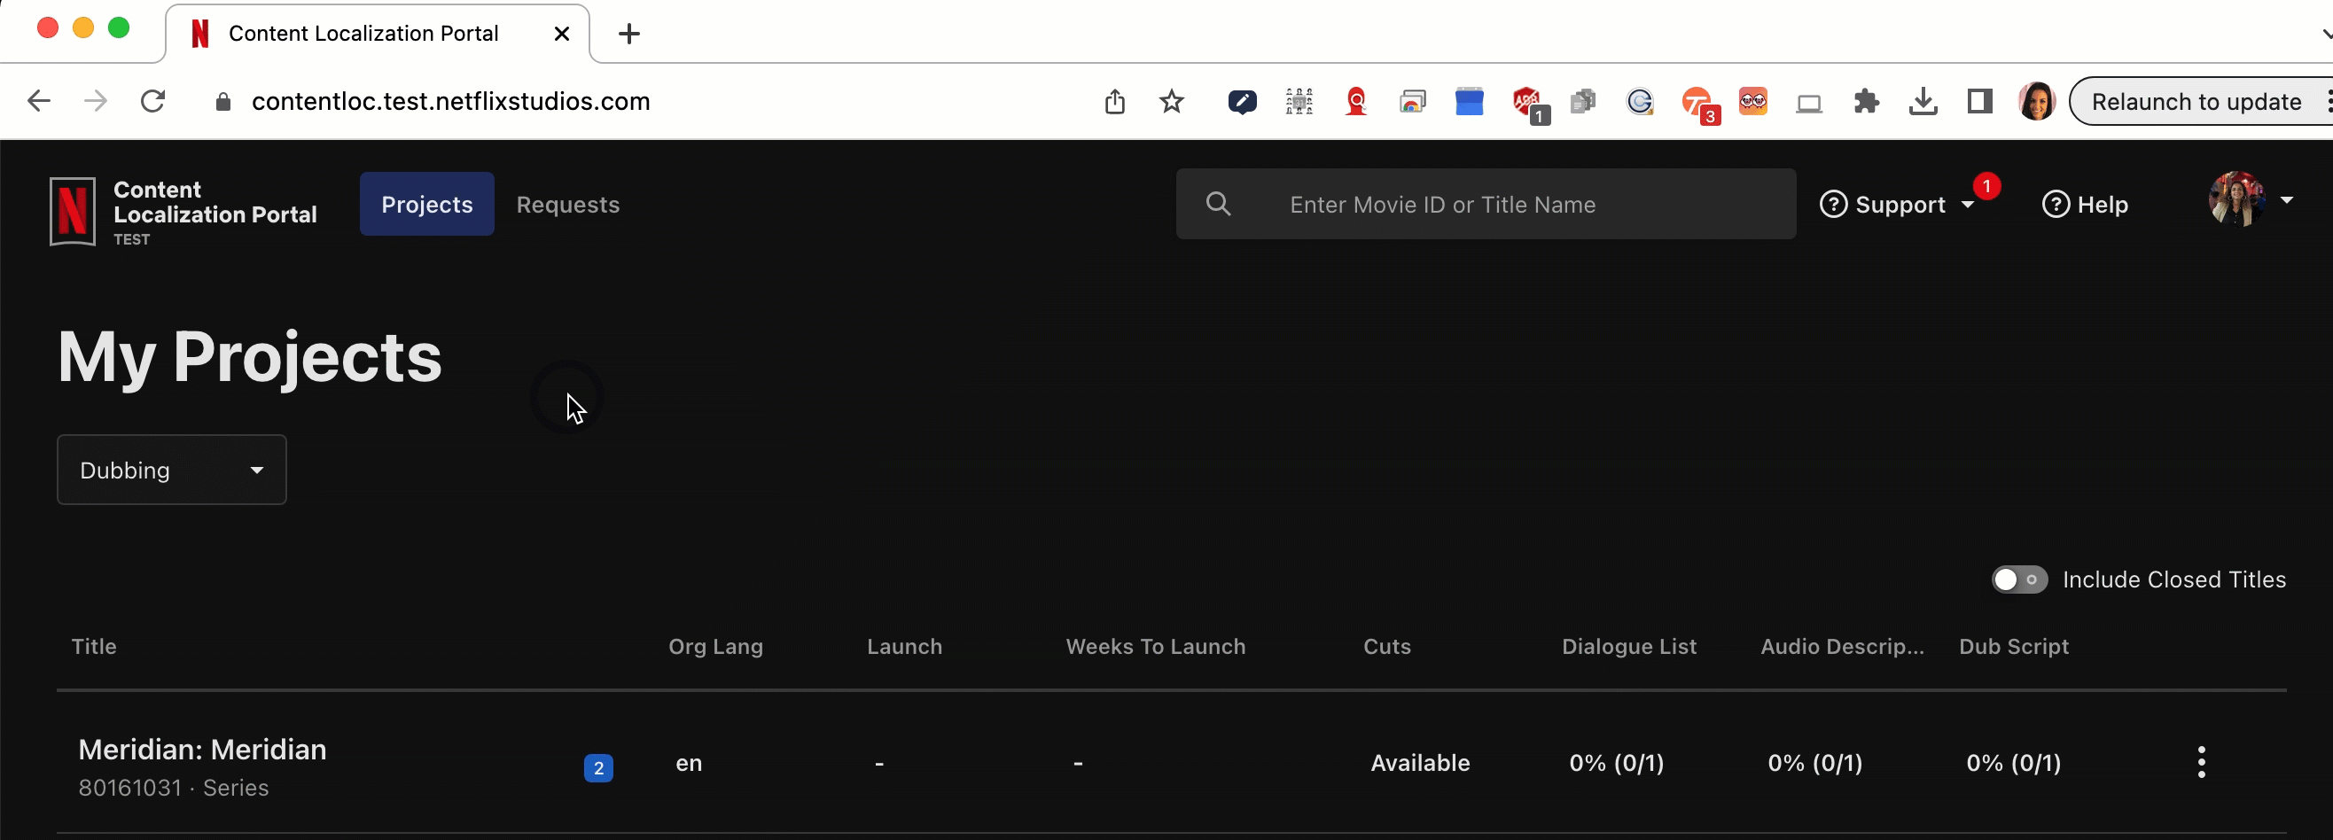Click the 'en' original language cell
Viewport: 2333px width, 840px height.
pos(689,763)
